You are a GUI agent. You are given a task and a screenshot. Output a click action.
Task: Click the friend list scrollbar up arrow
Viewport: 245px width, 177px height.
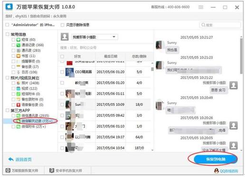click(152, 63)
